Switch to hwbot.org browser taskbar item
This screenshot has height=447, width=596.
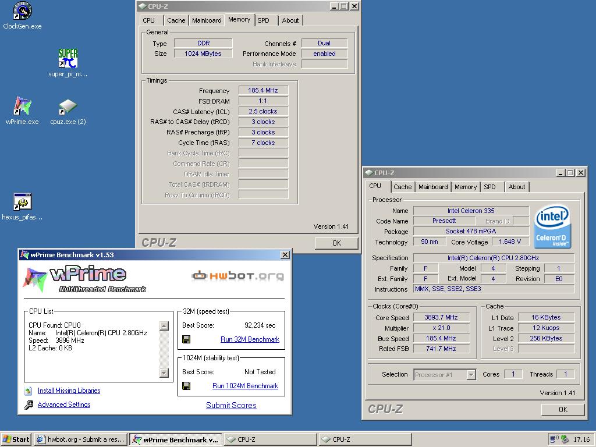81,439
